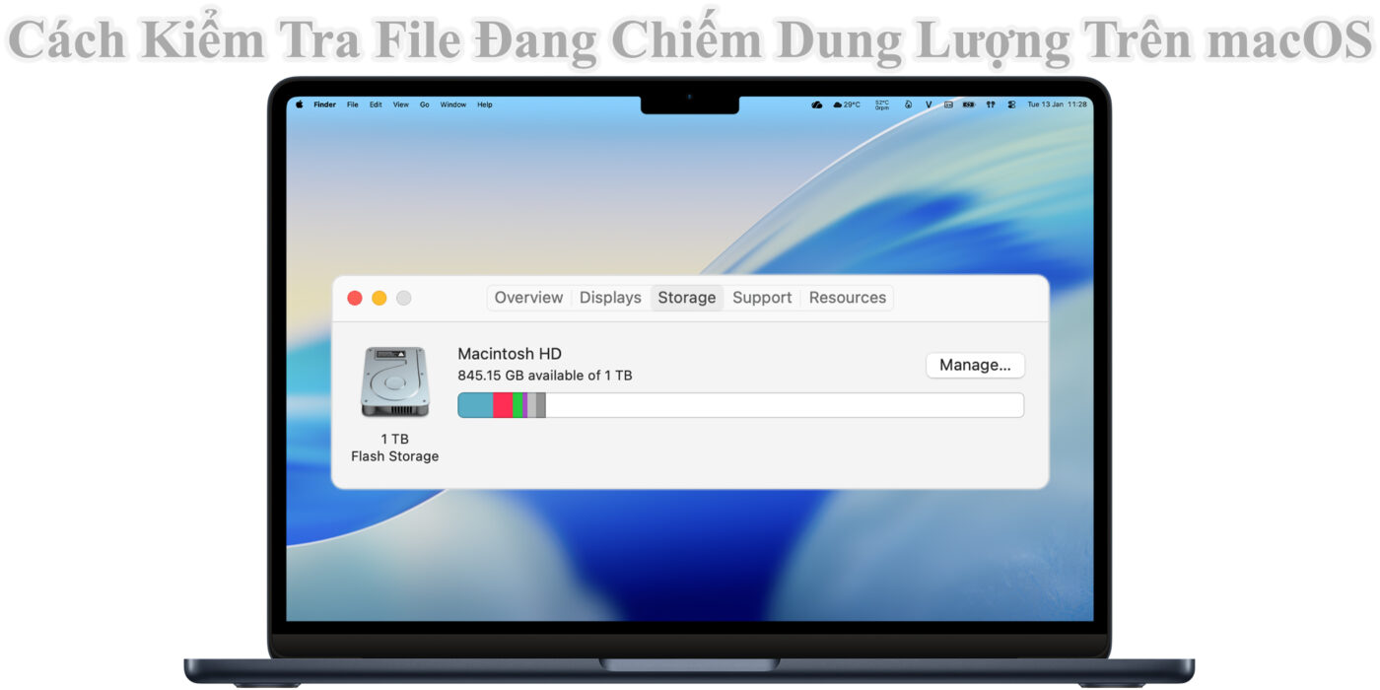The width and height of the screenshot is (1380, 690).
Task: Click the green segment of storage bar
Action: click(517, 405)
